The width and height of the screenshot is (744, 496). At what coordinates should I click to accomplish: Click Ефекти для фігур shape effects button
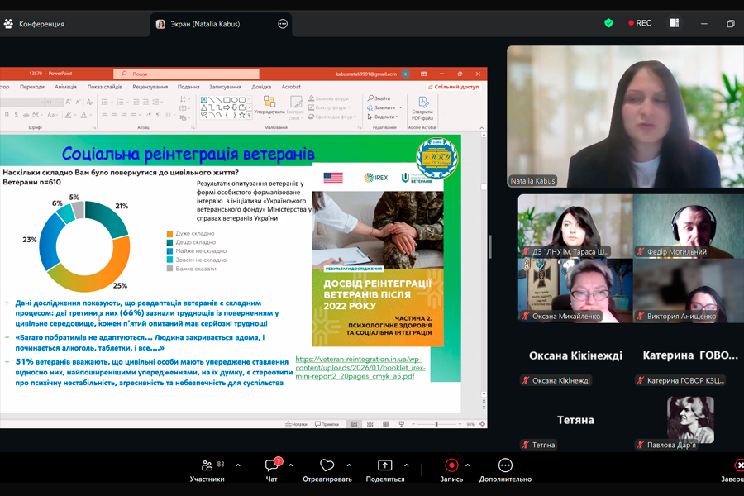[332, 117]
